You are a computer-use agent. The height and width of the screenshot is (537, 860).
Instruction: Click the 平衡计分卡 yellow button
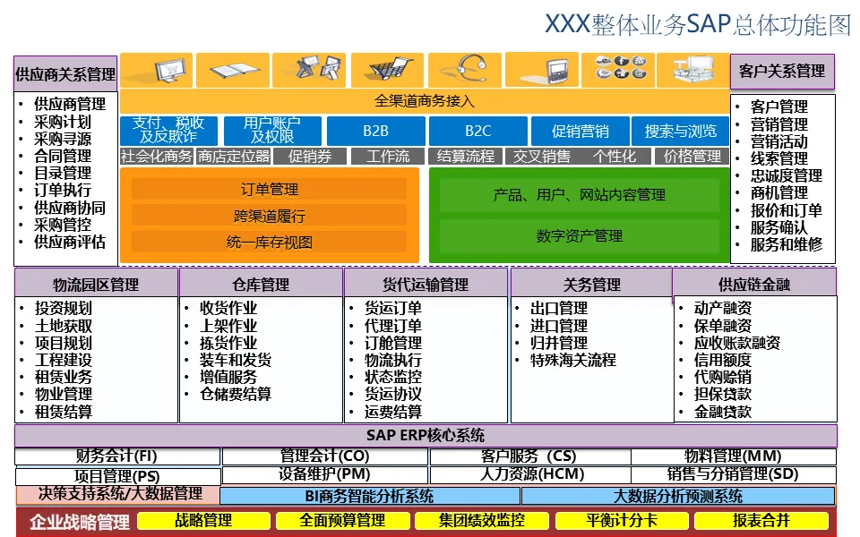point(622,521)
